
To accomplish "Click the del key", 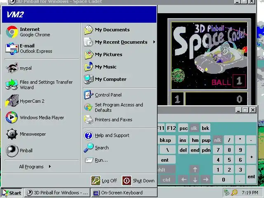I will coord(183,150).
